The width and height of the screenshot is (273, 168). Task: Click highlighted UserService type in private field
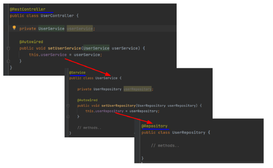click(x=51, y=29)
